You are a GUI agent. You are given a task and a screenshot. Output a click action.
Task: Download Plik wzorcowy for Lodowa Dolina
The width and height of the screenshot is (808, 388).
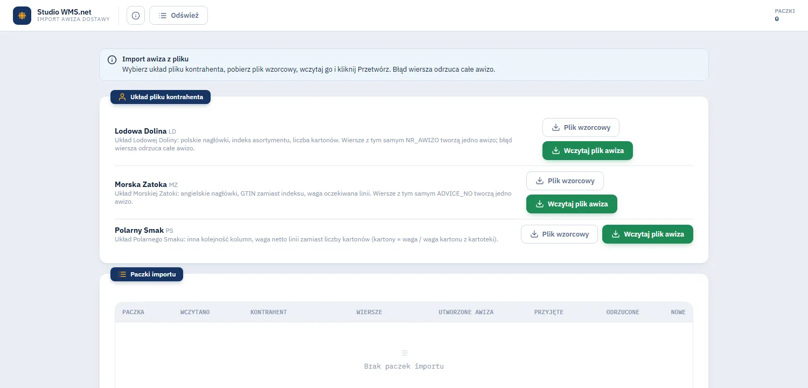pyautogui.click(x=581, y=128)
